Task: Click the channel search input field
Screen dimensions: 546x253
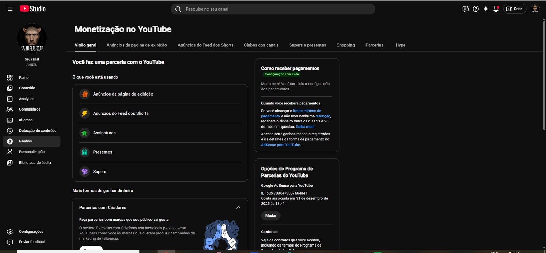Action: coord(273,9)
